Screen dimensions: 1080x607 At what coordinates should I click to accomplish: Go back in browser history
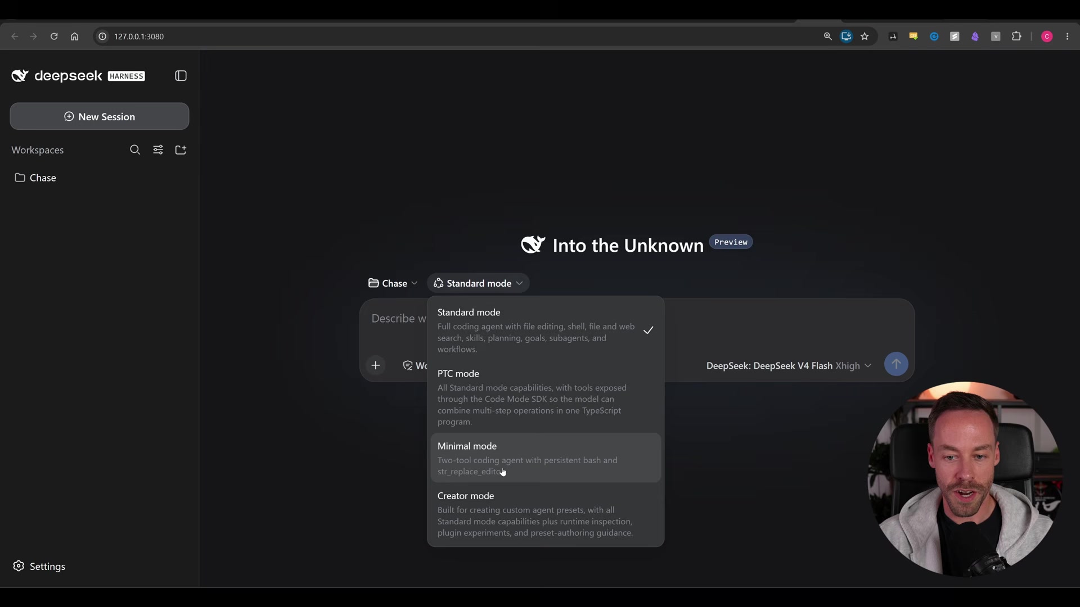[15, 37]
